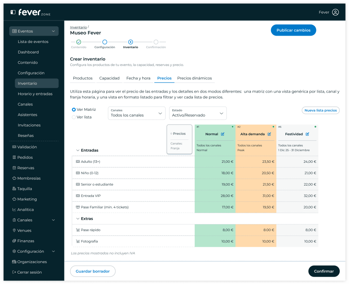The width and height of the screenshot is (349, 284).
Task: Go to Taquilla in sidebar
Action: (24, 189)
